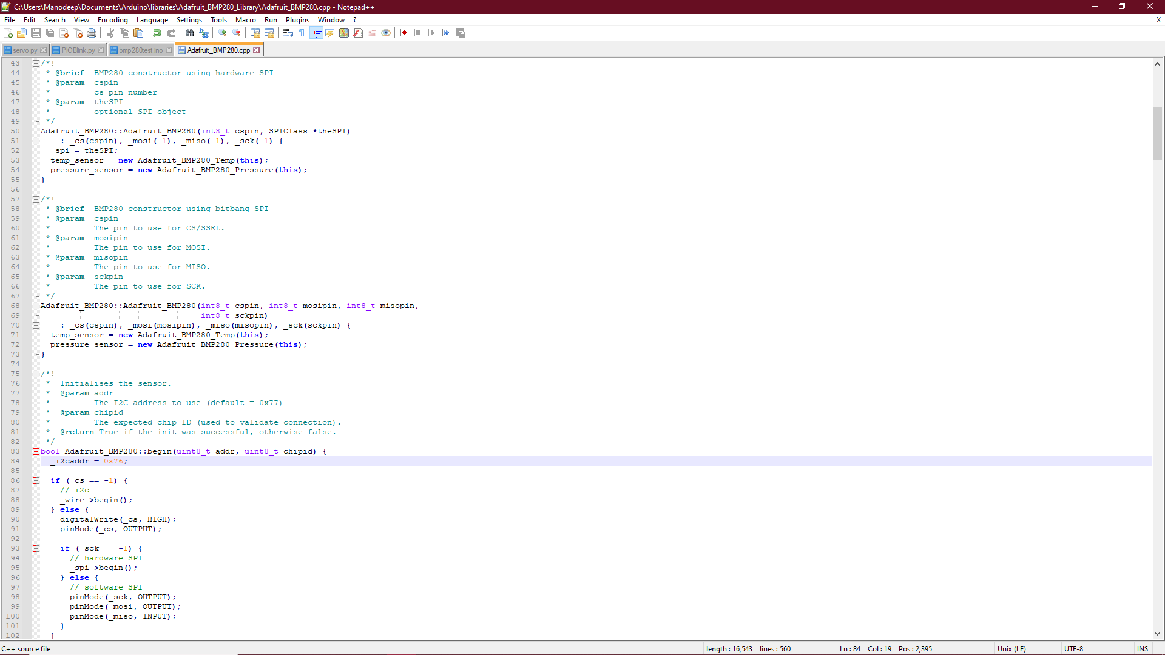Toggle synchronize horizontal scrolling button

click(x=269, y=33)
